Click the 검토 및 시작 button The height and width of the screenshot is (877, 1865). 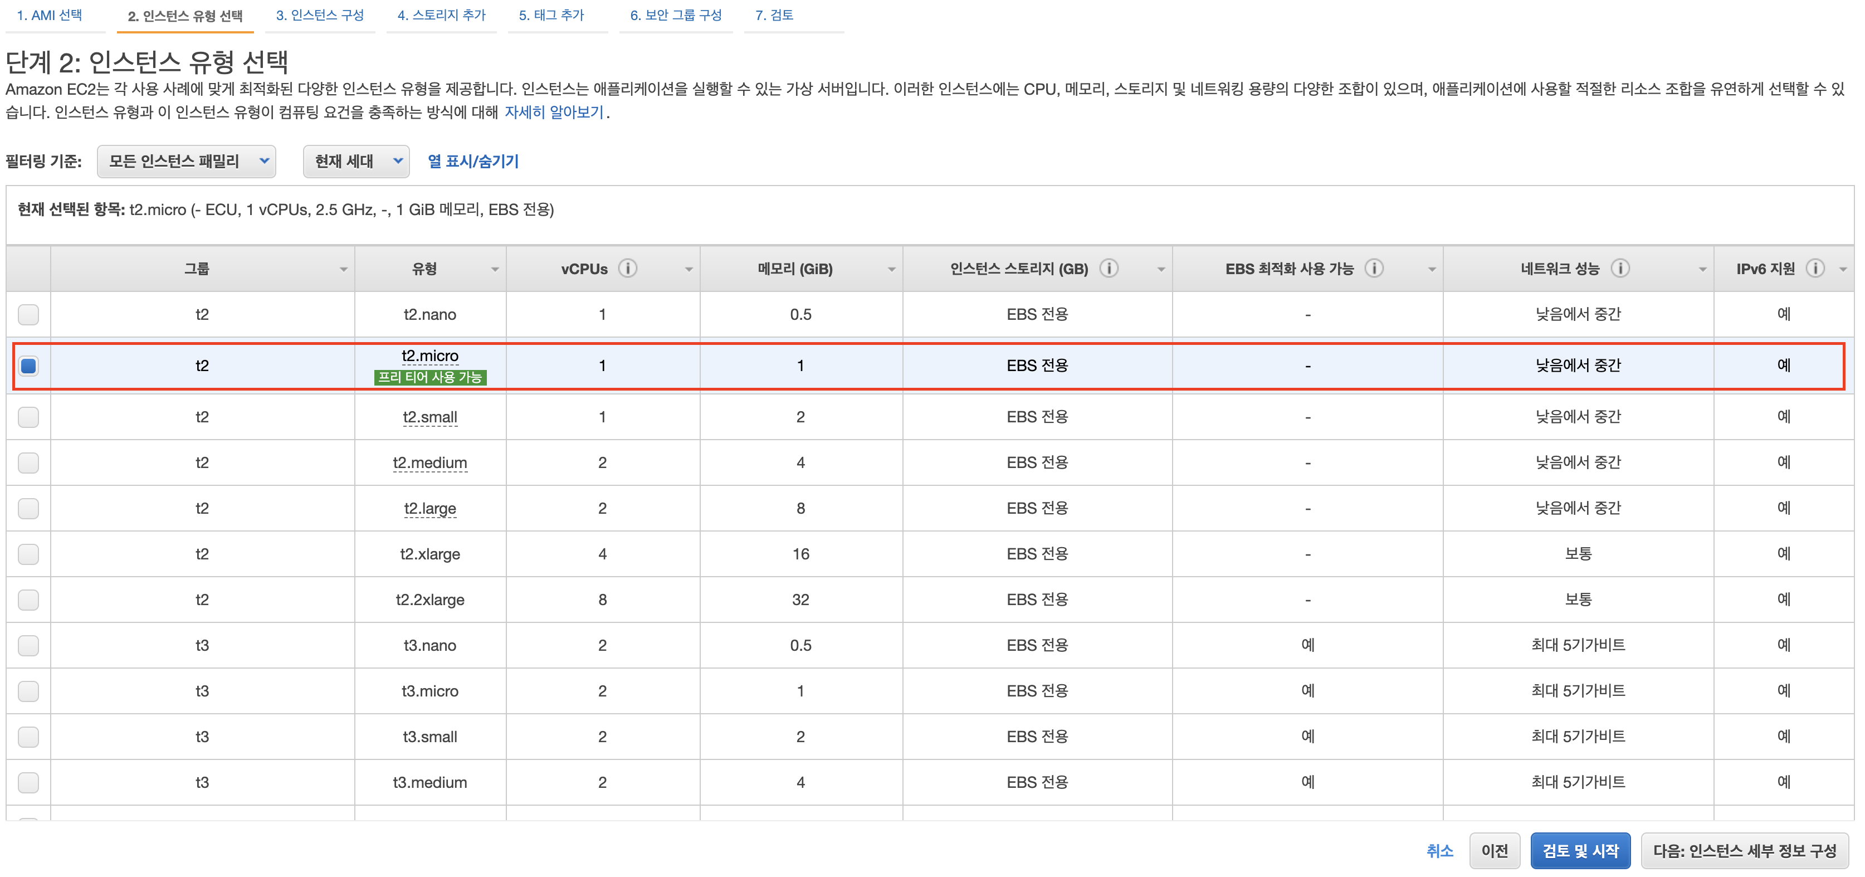coord(1579,851)
